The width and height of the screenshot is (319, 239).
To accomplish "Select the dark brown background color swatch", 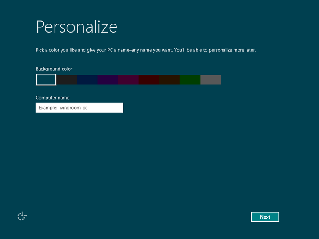I will click(169, 80).
